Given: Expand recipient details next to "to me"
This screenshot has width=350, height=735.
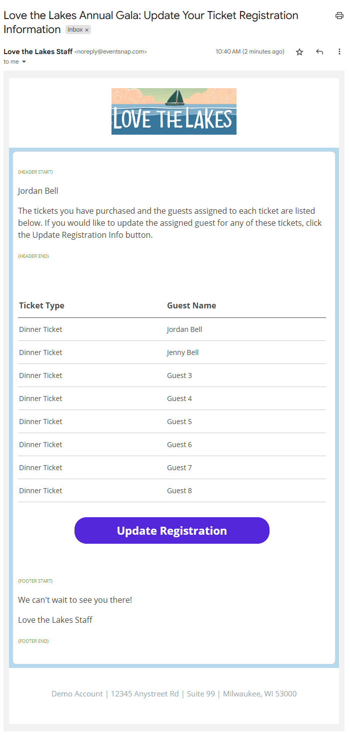Looking at the screenshot, I should click(24, 62).
